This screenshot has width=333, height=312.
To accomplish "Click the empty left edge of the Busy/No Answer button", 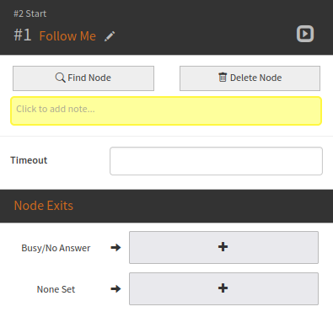I will (146, 248).
